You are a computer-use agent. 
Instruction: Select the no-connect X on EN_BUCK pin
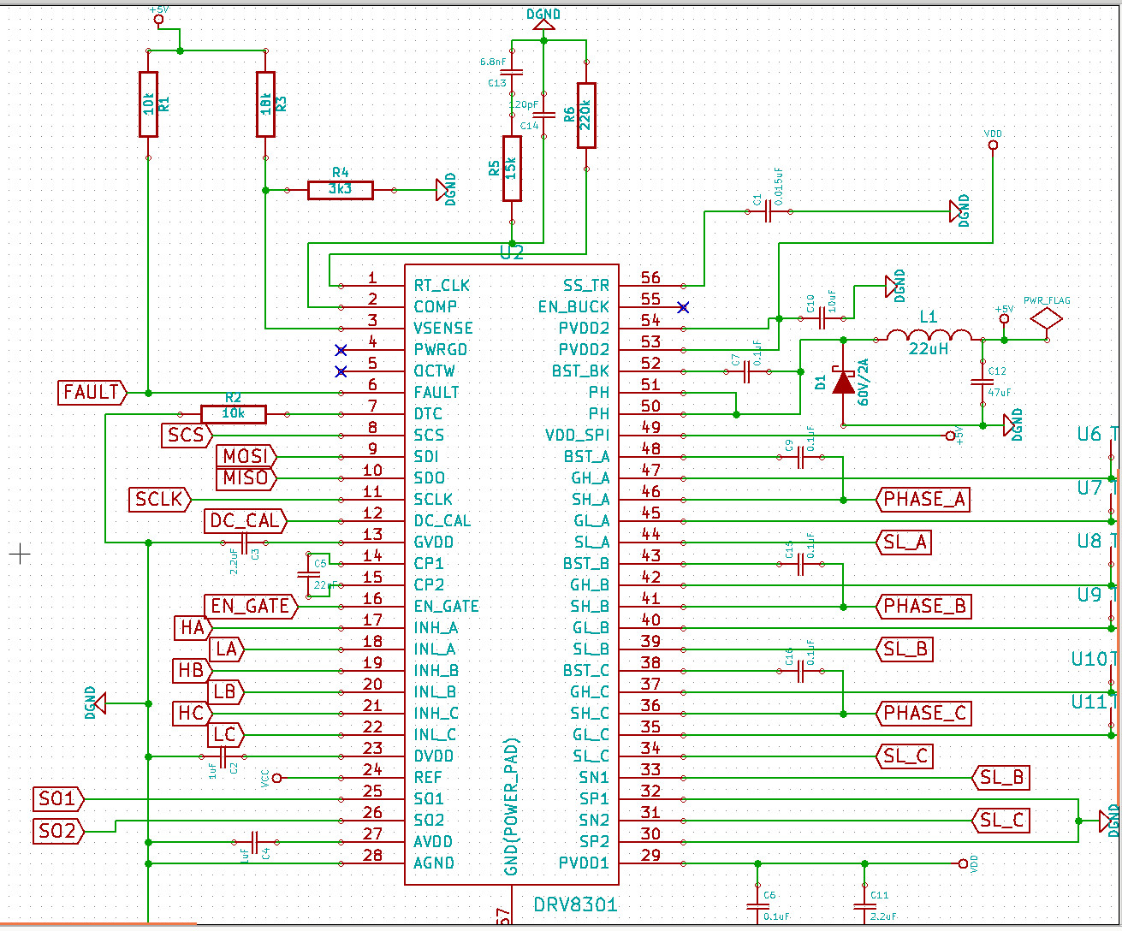tap(683, 307)
